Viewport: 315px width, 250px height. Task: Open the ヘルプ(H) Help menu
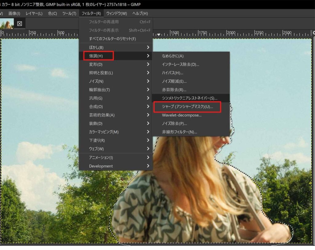[x=140, y=13]
